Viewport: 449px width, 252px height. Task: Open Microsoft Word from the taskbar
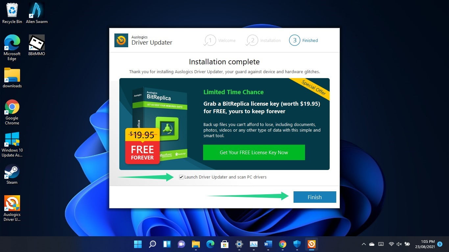268,244
